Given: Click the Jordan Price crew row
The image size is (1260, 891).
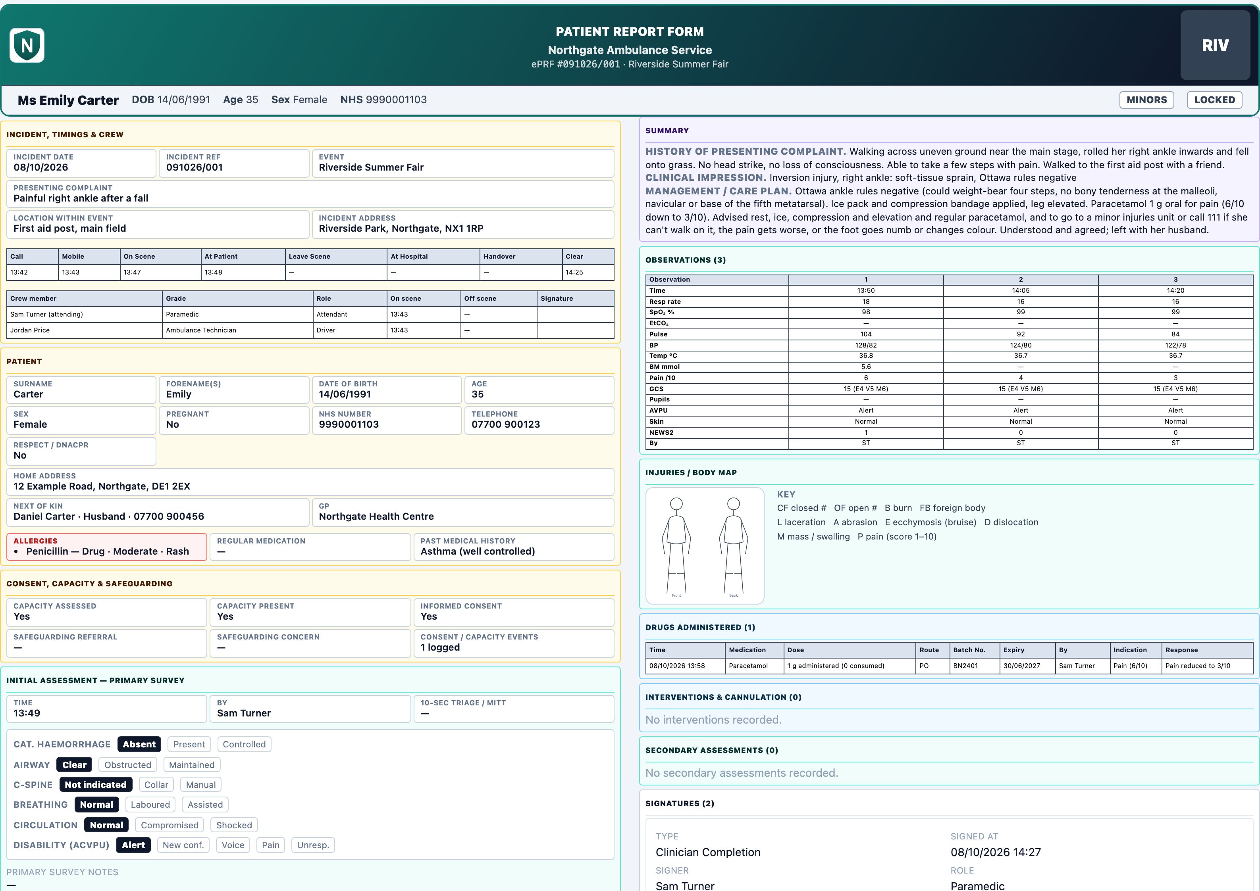Looking at the screenshot, I should [310, 330].
